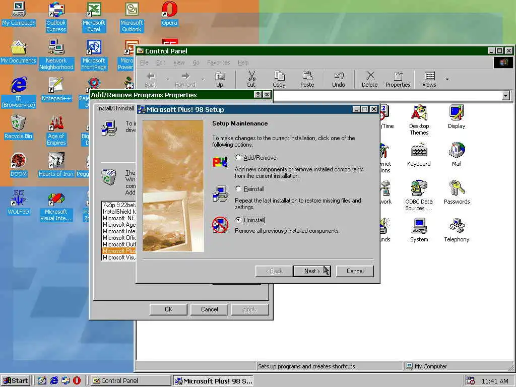Click the Views toolbar icon

click(429, 80)
